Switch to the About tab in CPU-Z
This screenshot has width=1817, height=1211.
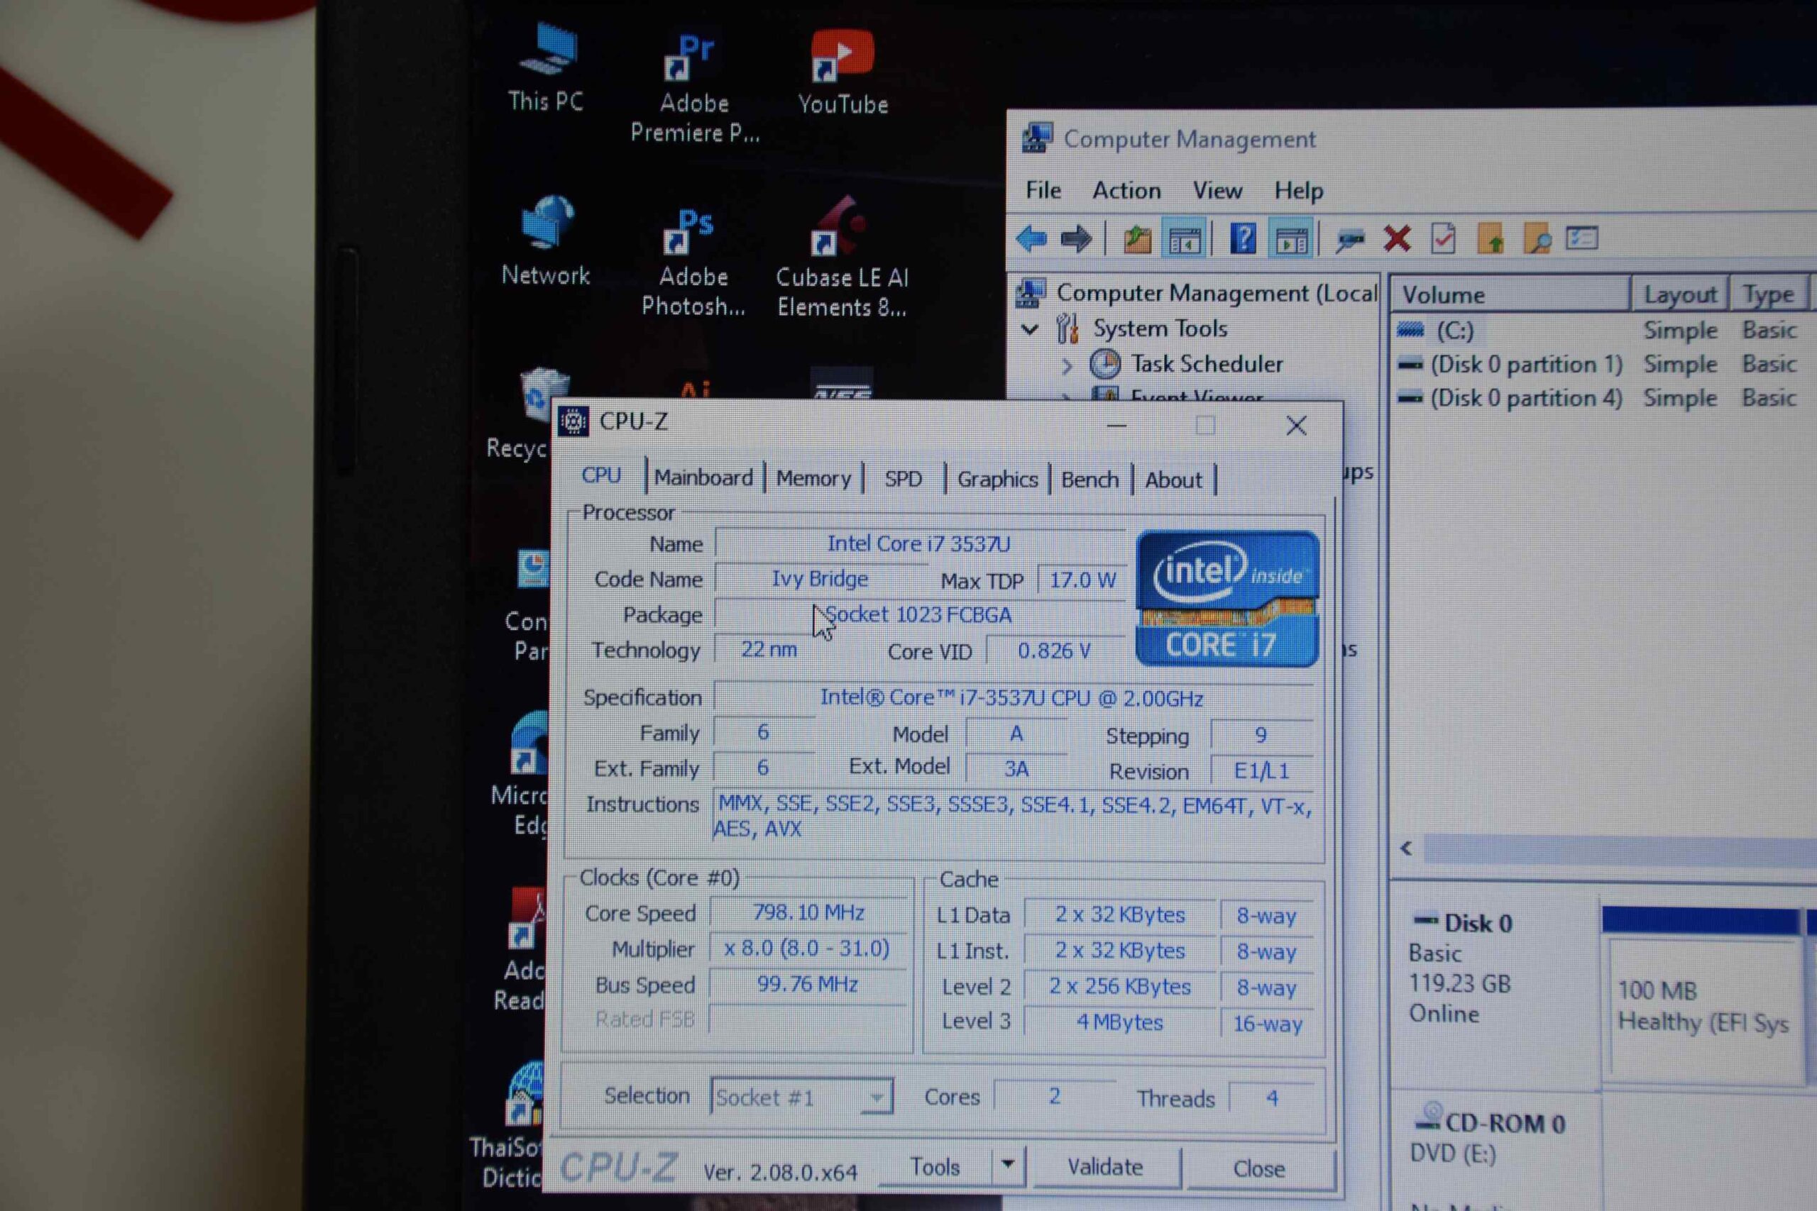pos(1173,480)
